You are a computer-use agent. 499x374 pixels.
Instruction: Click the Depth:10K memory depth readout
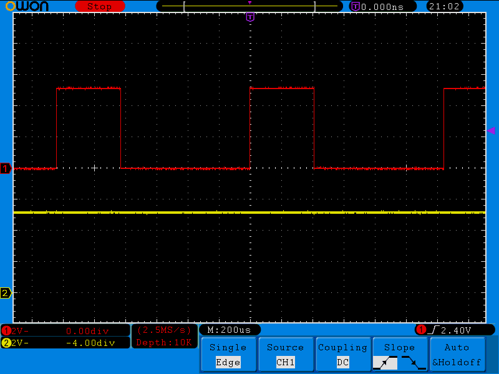(x=164, y=342)
